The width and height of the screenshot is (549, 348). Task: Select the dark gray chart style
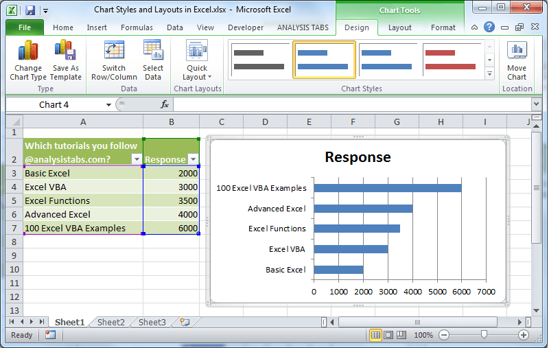(259, 60)
